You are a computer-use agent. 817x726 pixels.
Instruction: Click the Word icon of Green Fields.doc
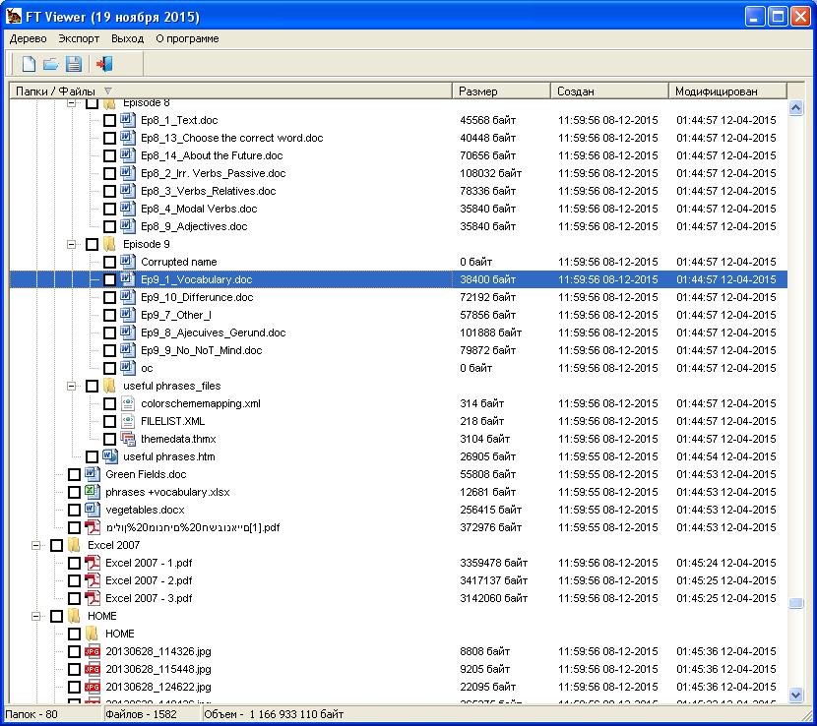coord(93,474)
